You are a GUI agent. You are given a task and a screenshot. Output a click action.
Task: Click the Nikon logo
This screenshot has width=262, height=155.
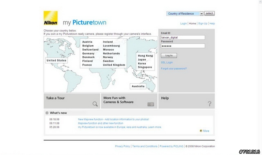[51, 18]
